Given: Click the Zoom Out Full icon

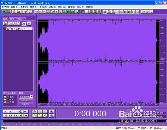Looking at the screenshot, I should (x=45, y=112).
